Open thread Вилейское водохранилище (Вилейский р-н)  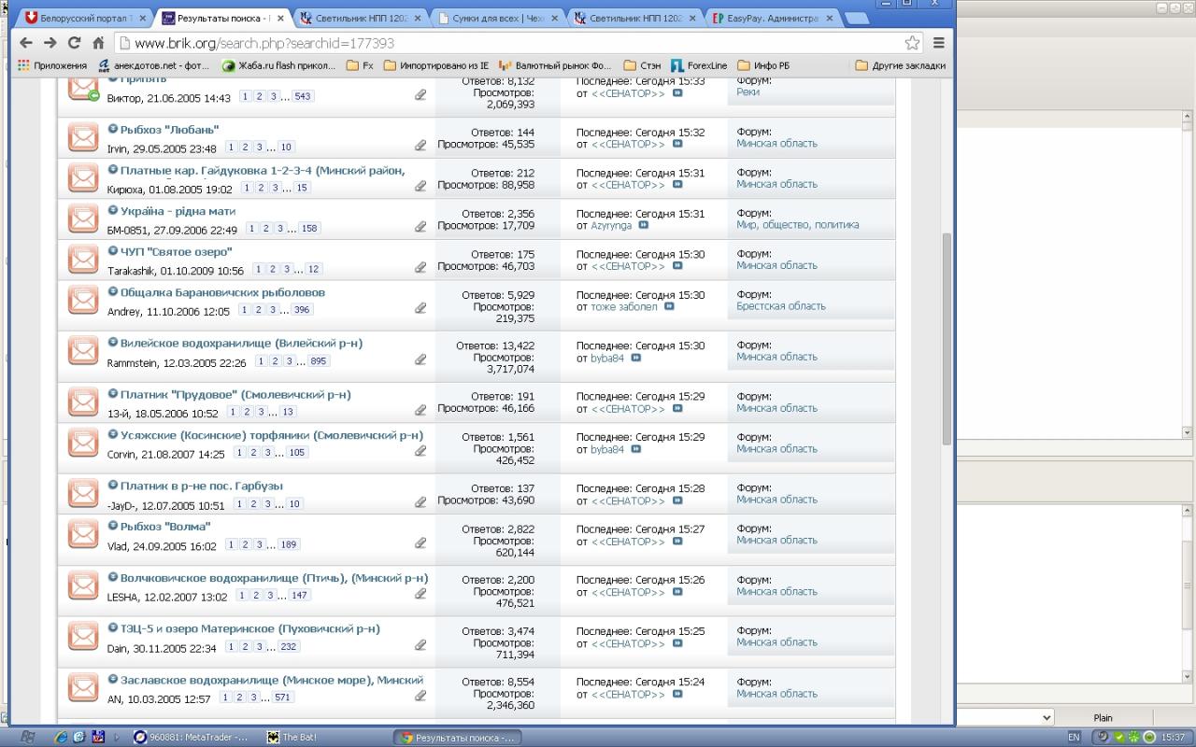(x=241, y=343)
